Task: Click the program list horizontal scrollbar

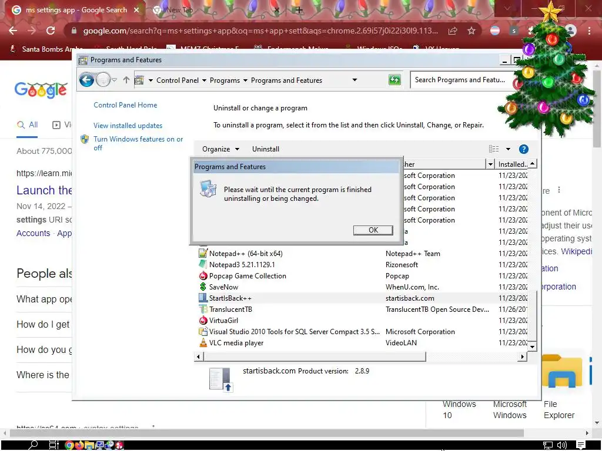Action: pyautogui.click(x=314, y=356)
